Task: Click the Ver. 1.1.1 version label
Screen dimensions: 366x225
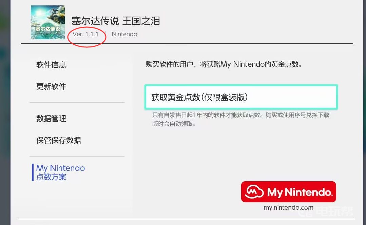Action: click(x=85, y=34)
